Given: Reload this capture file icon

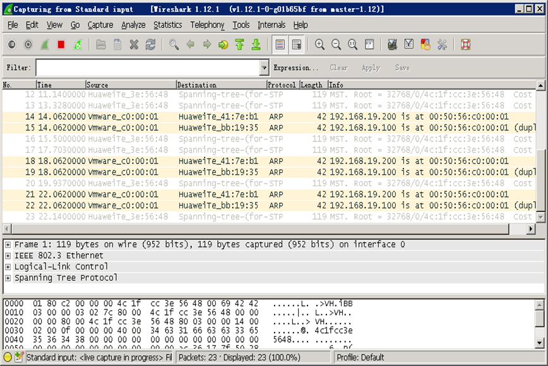Looking at the screenshot, I should (150, 45).
